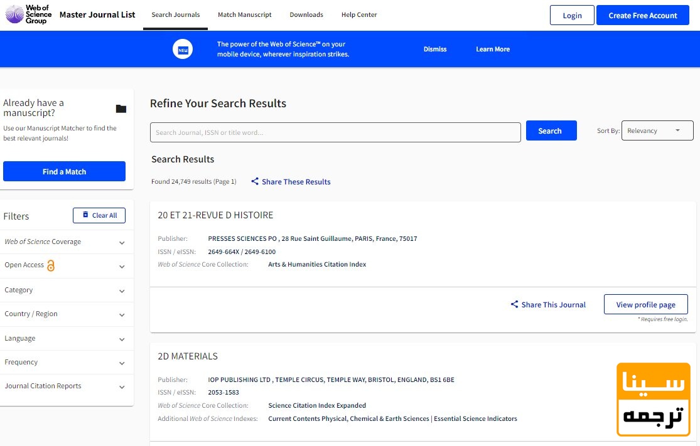This screenshot has height=446, width=700.
Task: Click the trash icon in Clear All
Action: (86, 215)
